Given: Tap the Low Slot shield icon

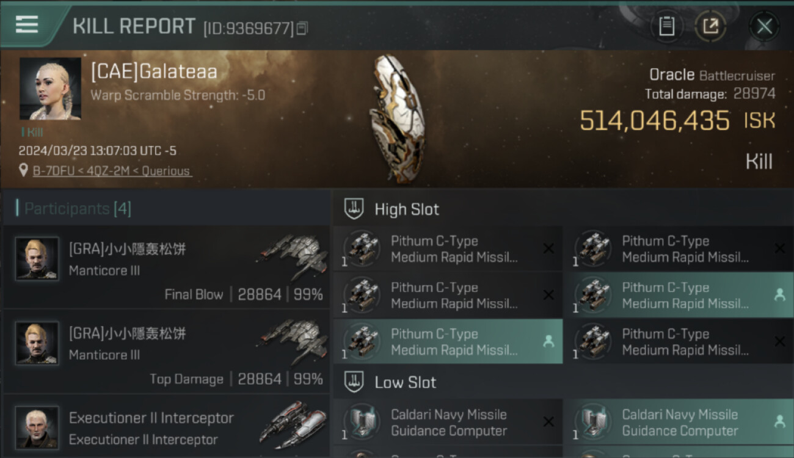Looking at the screenshot, I should [354, 382].
